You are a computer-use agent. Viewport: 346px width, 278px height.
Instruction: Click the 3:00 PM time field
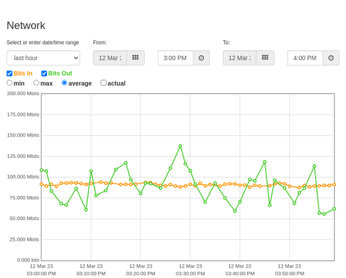click(176, 58)
